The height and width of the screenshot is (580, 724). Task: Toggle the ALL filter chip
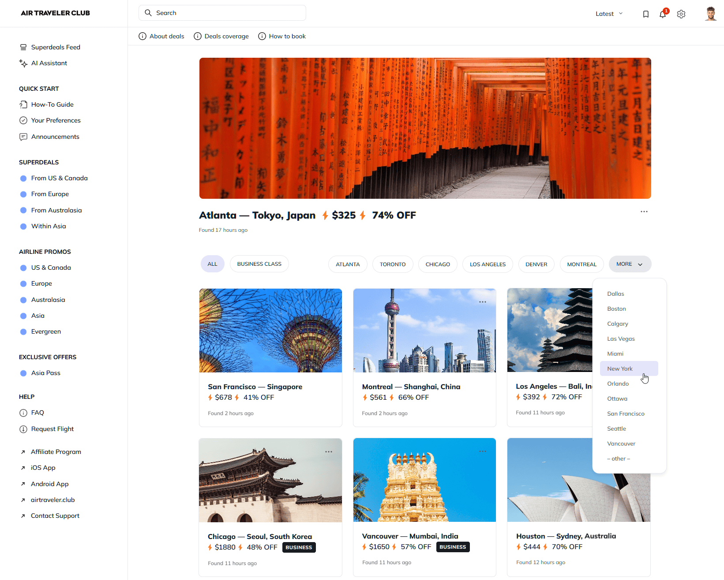[212, 264]
